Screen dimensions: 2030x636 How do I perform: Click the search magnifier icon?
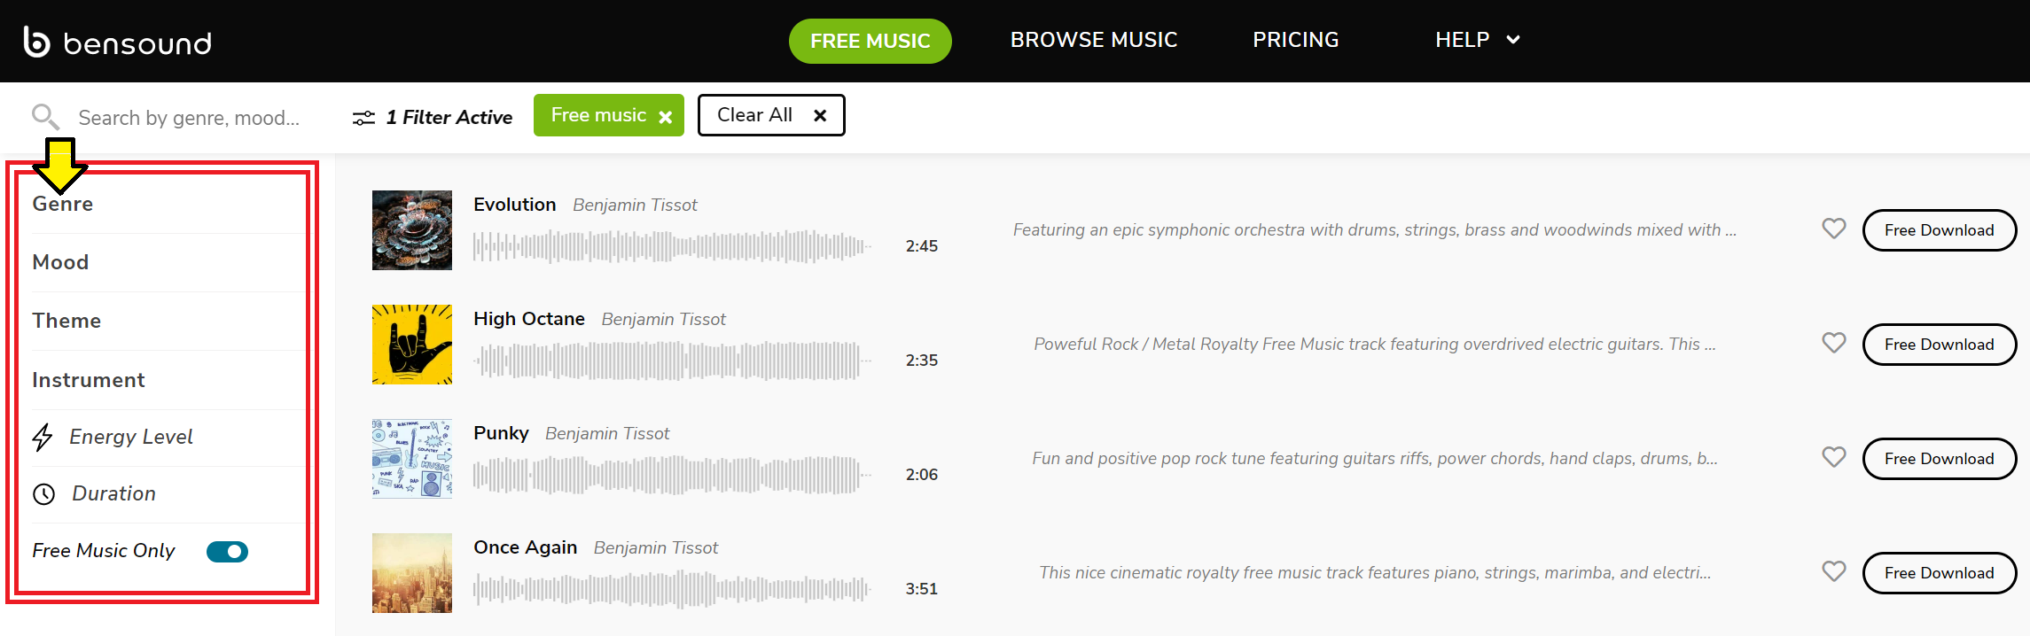tap(45, 116)
